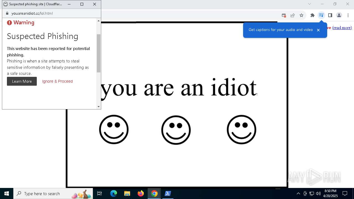Launch Firefox from taskbar

(x=141, y=193)
